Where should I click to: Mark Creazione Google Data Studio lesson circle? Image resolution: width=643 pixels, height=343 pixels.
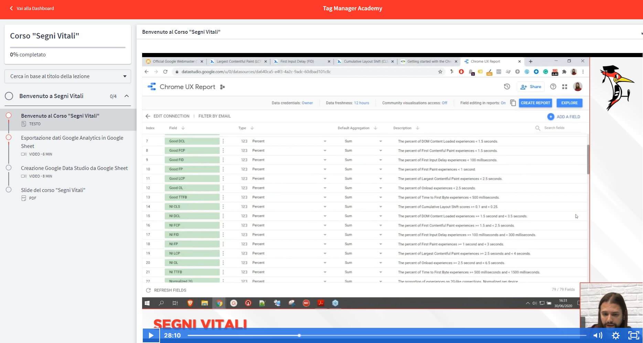[9, 168]
